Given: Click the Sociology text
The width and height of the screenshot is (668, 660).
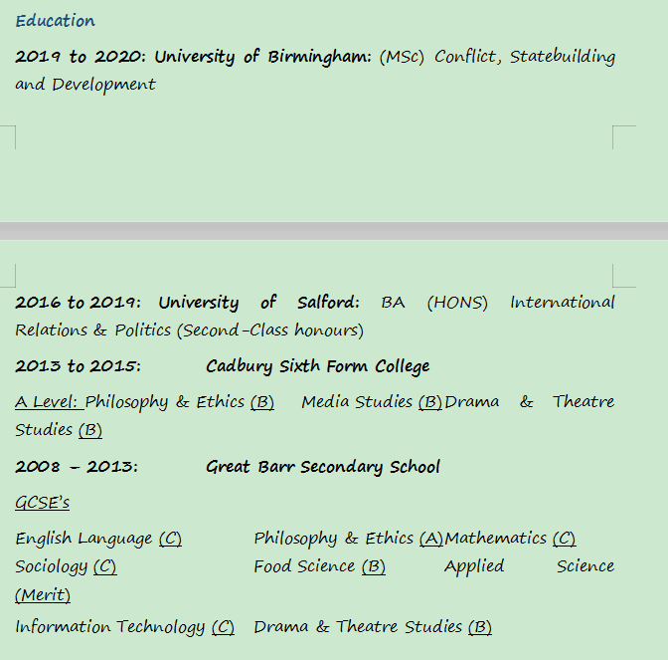Looking at the screenshot, I should (51, 566).
